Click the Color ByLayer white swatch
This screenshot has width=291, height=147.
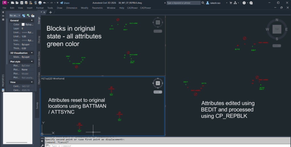23,25
